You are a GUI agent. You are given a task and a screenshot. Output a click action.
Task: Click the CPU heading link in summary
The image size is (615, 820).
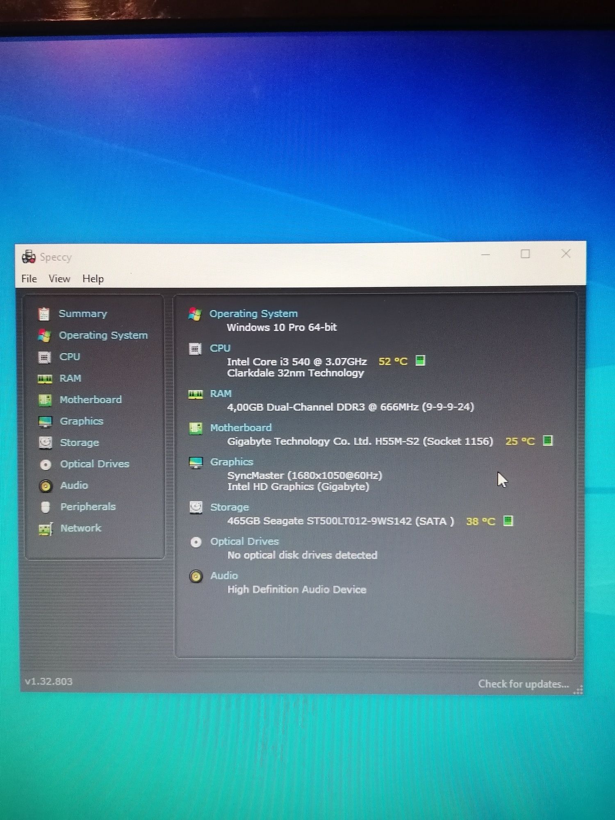220,348
